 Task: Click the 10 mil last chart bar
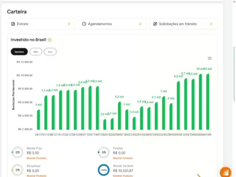point(208,101)
